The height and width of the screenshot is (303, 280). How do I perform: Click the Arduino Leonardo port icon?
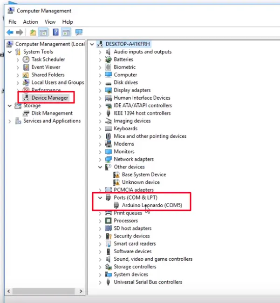coord(116,205)
